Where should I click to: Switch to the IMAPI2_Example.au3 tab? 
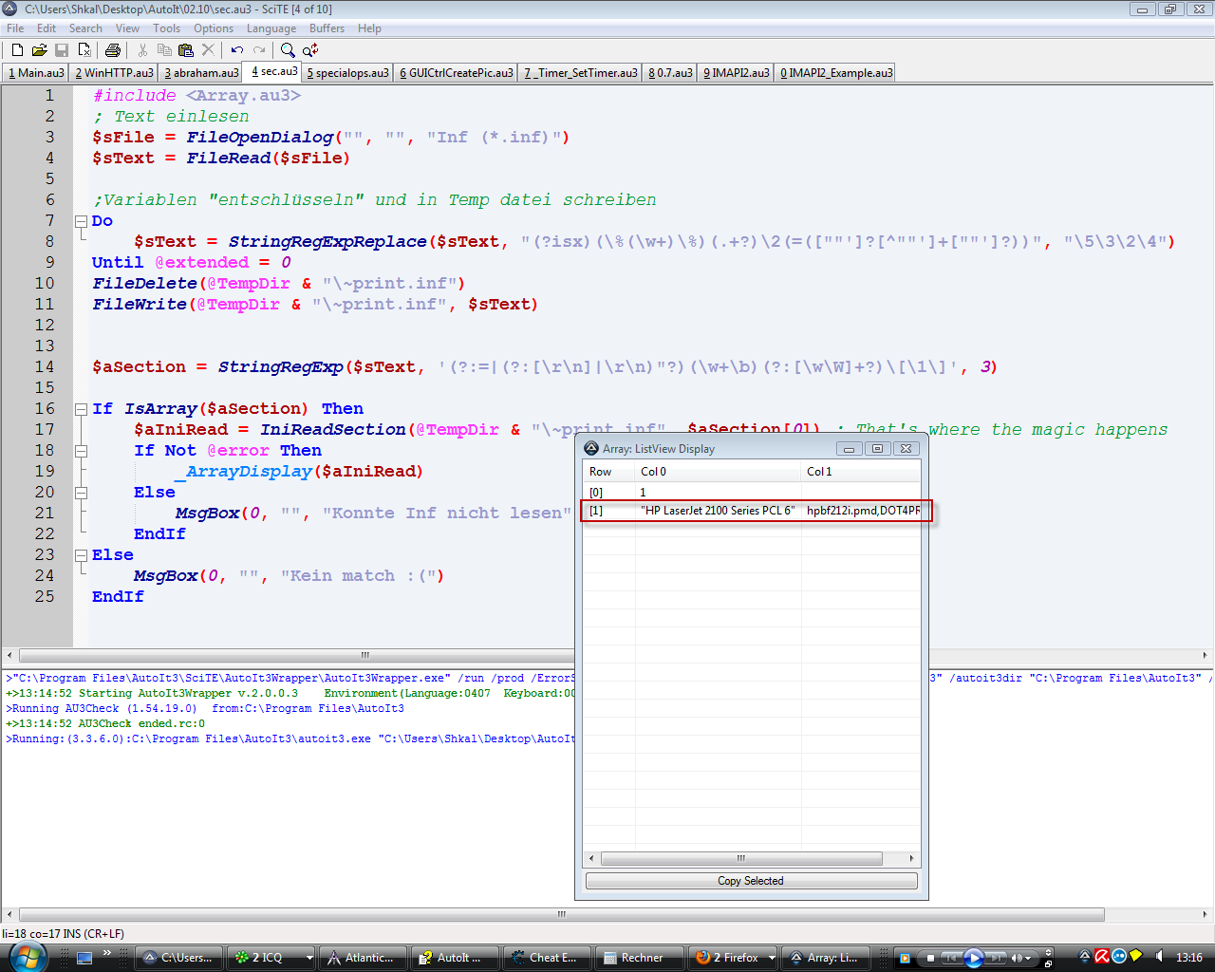835,73
